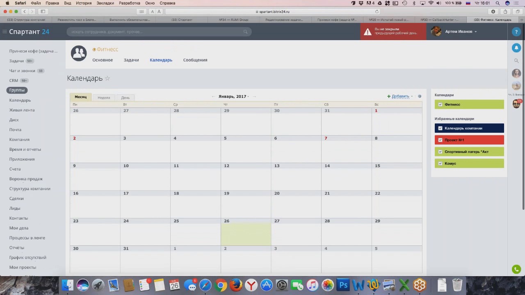Screen dimensions: 525x295
Task: Select the 15 January day cell
Action: click(x=397, y=177)
